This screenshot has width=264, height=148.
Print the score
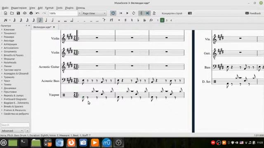pos(31,13)
